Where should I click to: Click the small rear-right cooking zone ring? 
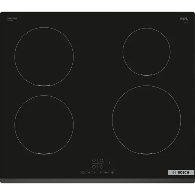(x=147, y=52)
